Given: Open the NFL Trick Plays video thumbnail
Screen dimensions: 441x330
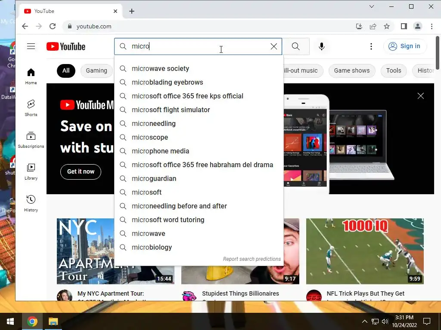Looking at the screenshot, I should (365, 251).
